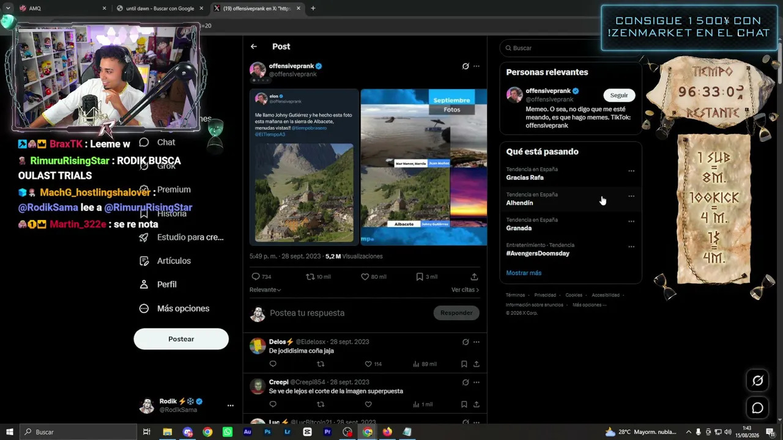Screen dimensions: 783x440
Task: Share Delos's comment
Action: coord(477,364)
